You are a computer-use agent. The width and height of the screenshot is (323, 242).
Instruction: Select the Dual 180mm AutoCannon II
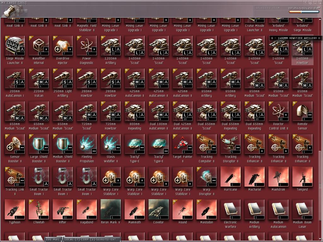159,116
